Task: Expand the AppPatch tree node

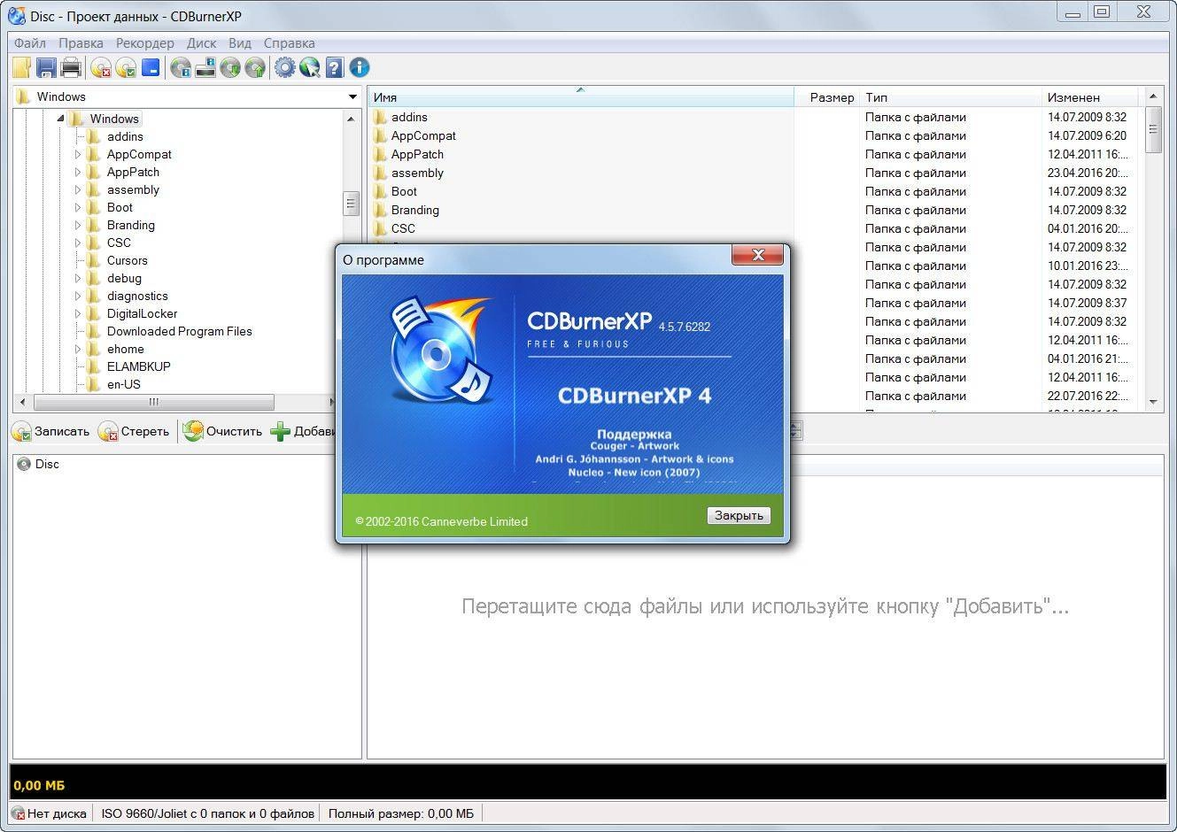Action: (78, 172)
